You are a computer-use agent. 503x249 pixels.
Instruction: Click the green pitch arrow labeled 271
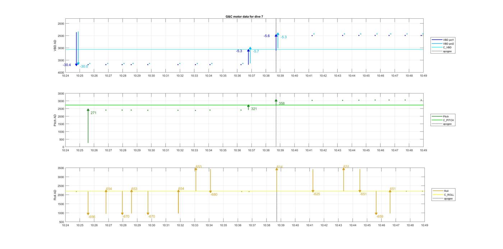[x=88, y=126]
